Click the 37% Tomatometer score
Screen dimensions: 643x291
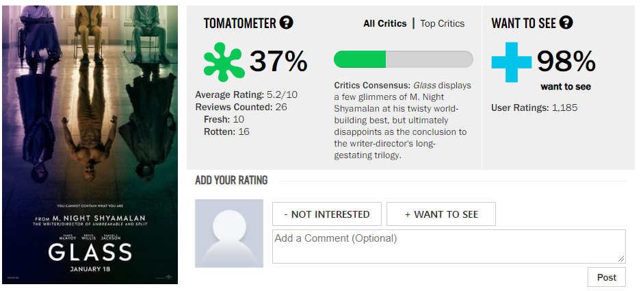pos(278,62)
